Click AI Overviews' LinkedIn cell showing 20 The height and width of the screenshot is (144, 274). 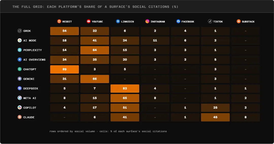tap(125, 60)
